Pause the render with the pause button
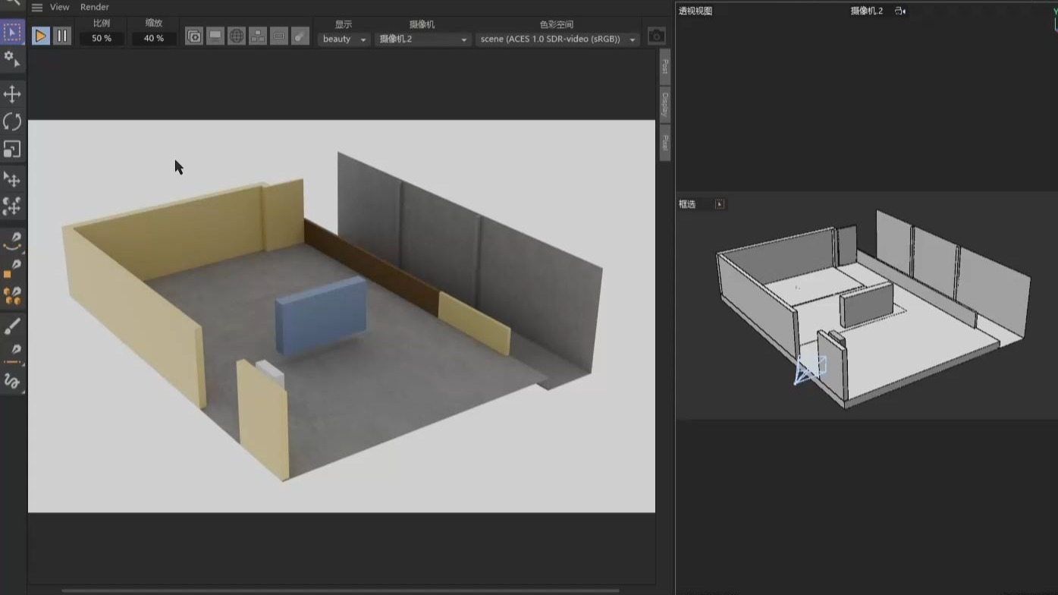The image size is (1058, 595). [61, 35]
